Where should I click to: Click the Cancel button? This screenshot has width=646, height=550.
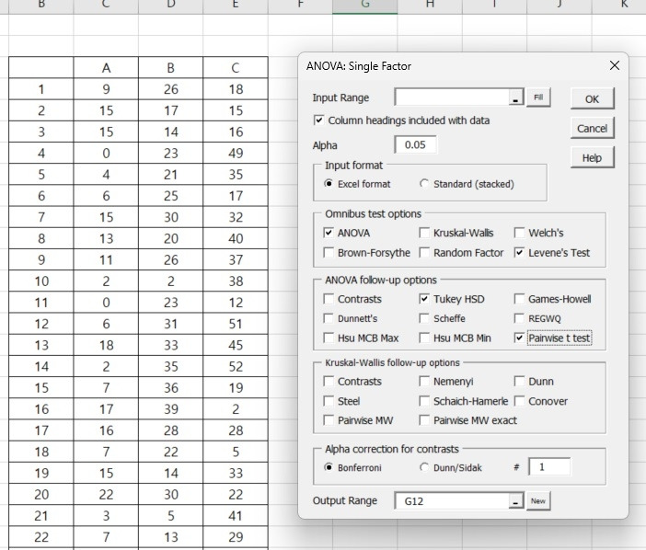[592, 129]
